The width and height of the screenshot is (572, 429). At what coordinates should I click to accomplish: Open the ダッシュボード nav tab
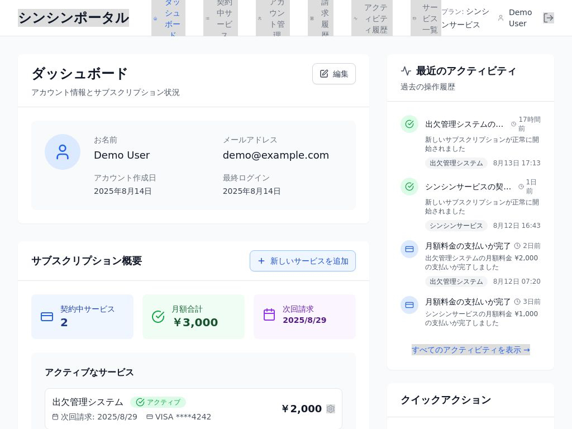coord(168,18)
